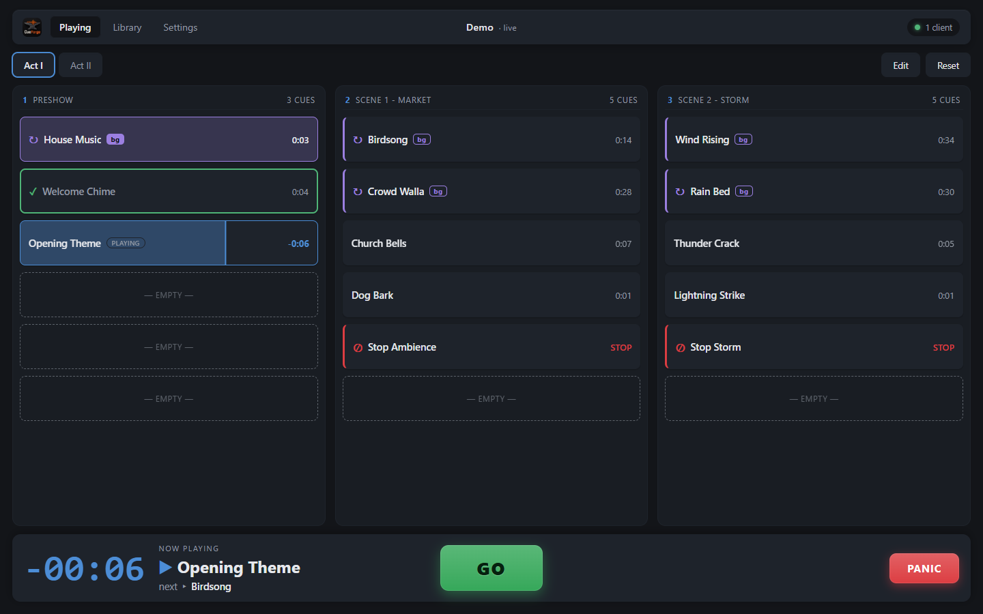The width and height of the screenshot is (983, 614).
Task: Click the EMPTY slot in Scene 2 - Storm
Action: click(814, 399)
